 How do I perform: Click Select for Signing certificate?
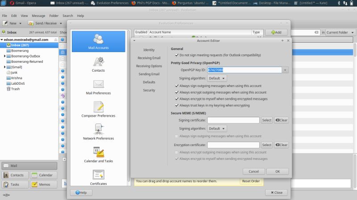[x=266, y=120]
